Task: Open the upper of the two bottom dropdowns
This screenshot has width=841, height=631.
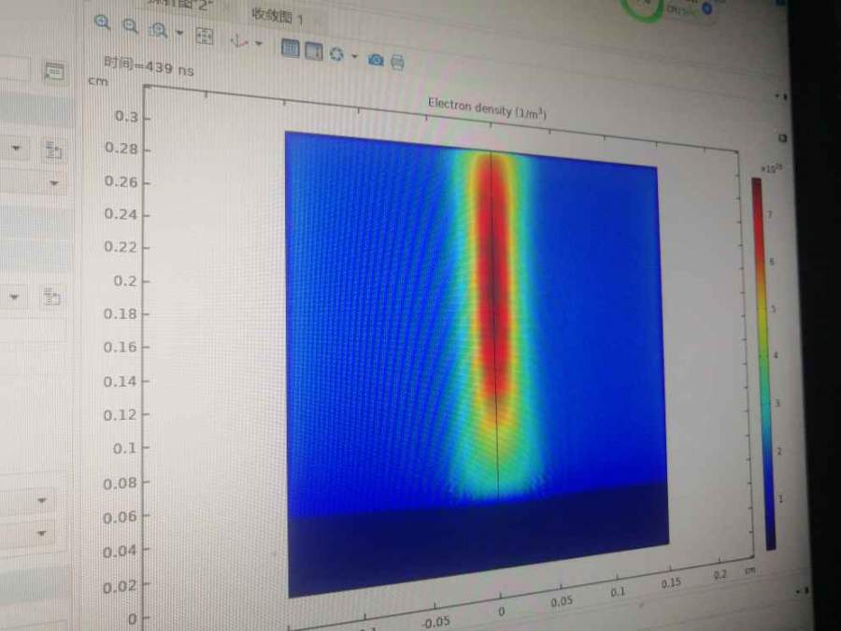Action: click(42, 501)
